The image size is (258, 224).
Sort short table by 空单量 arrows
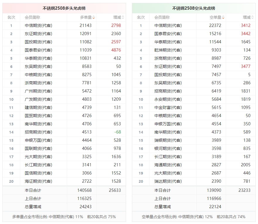pyautogui.click(x=223, y=17)
